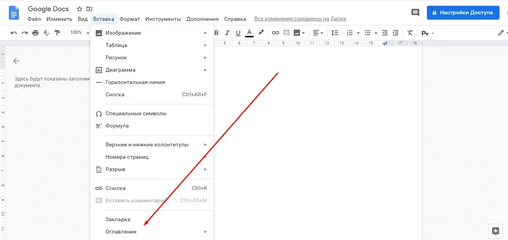This screenshot has height=240, width=508.
Task: Expand the Изображение submenu
Action: tap(152, 33)
